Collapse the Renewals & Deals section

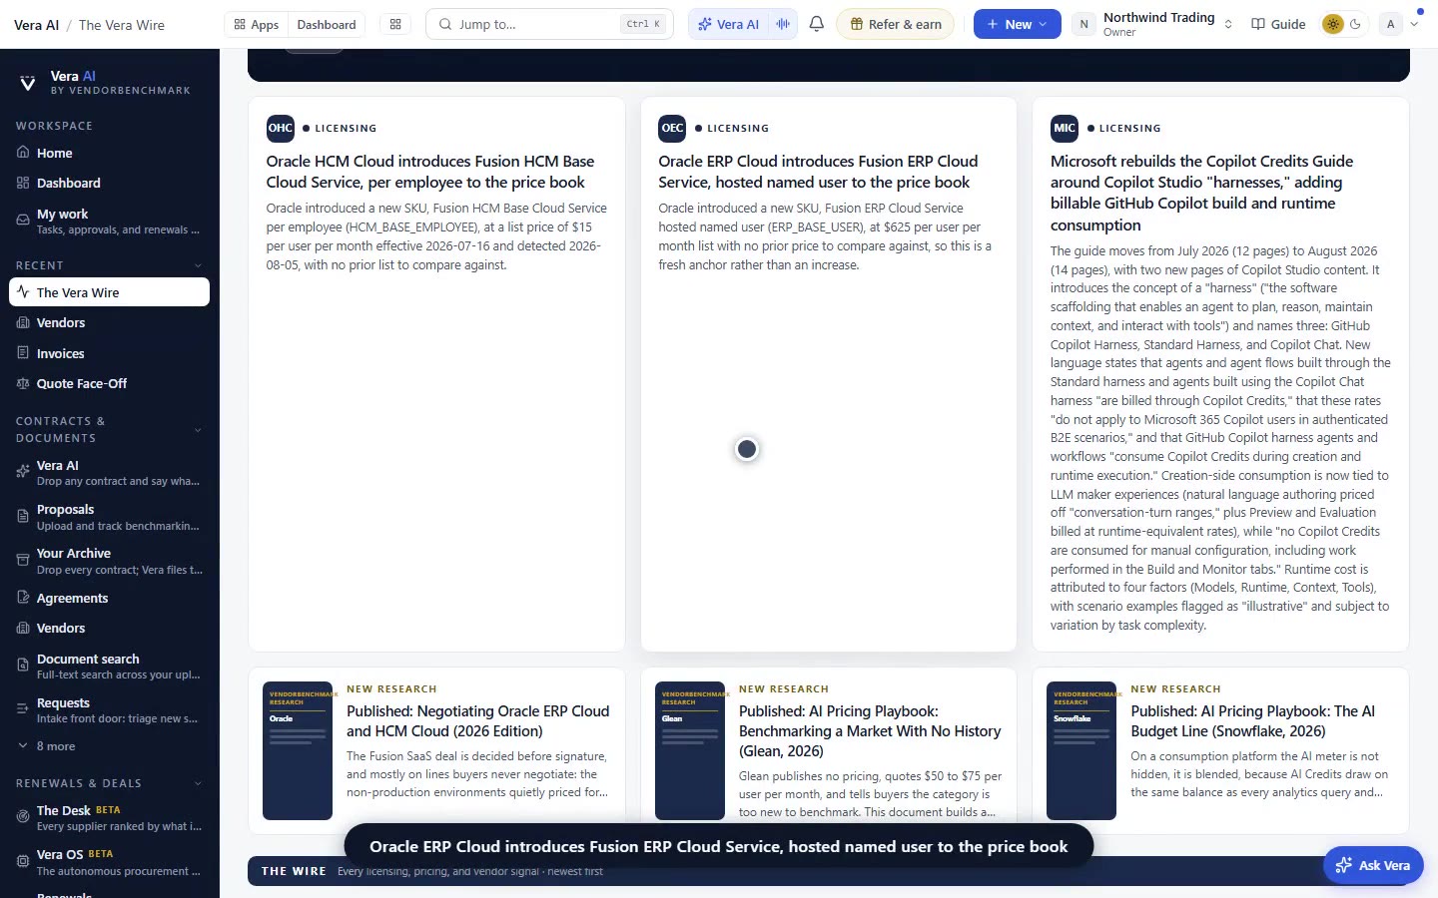(198, 783)
